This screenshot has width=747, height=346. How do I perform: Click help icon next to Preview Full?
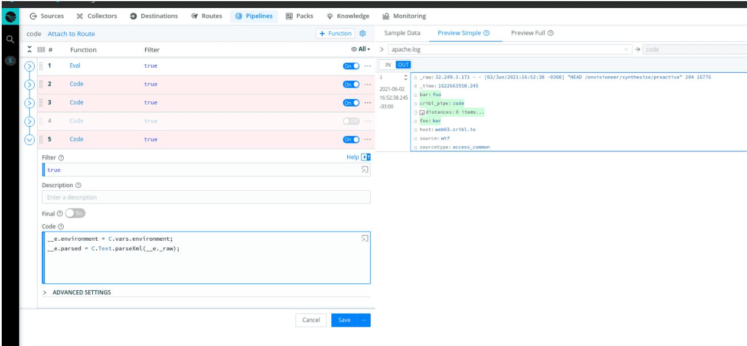(x=551, y=33)
